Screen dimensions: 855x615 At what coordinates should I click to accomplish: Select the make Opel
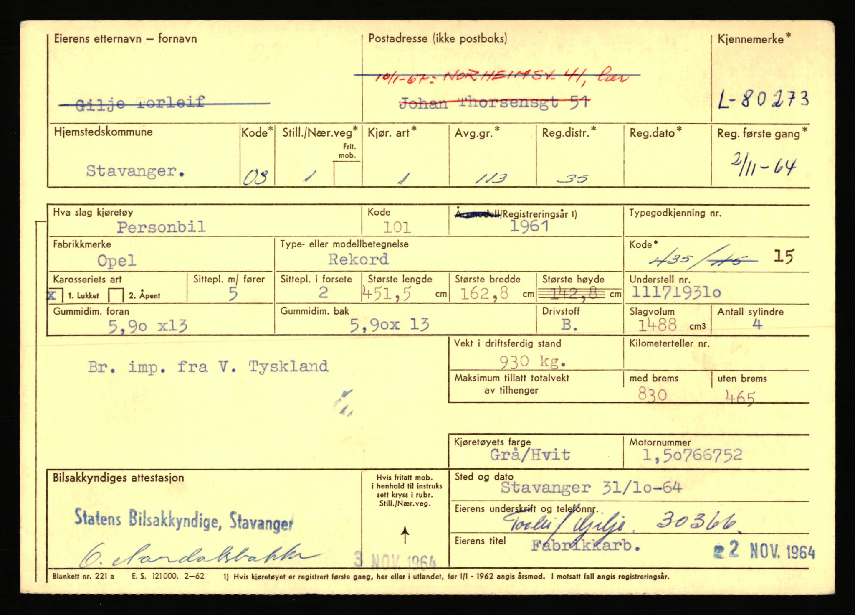click(116, 261)
